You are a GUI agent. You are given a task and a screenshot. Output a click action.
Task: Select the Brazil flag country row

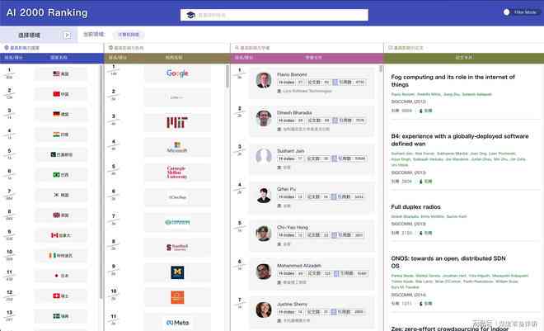tap(61, 174)
